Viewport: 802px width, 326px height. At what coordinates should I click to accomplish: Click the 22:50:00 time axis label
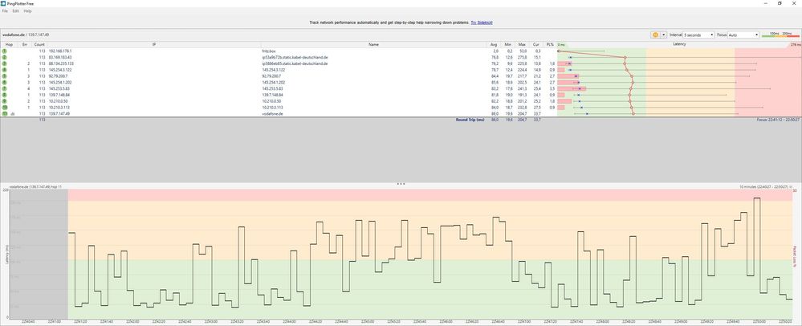(761, 322)
